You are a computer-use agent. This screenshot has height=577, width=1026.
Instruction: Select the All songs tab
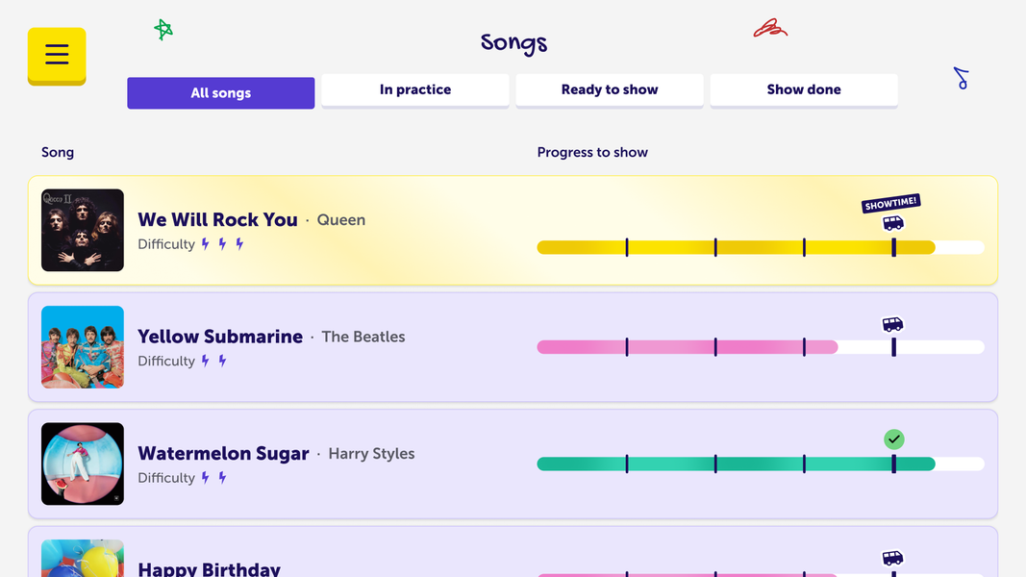[x=220, y=92]
